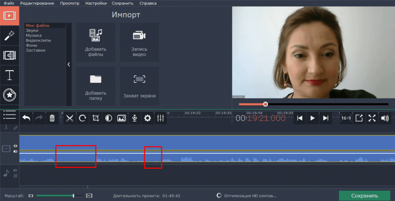
Task: Skip to next frame
Action: [x=326, y=118]
